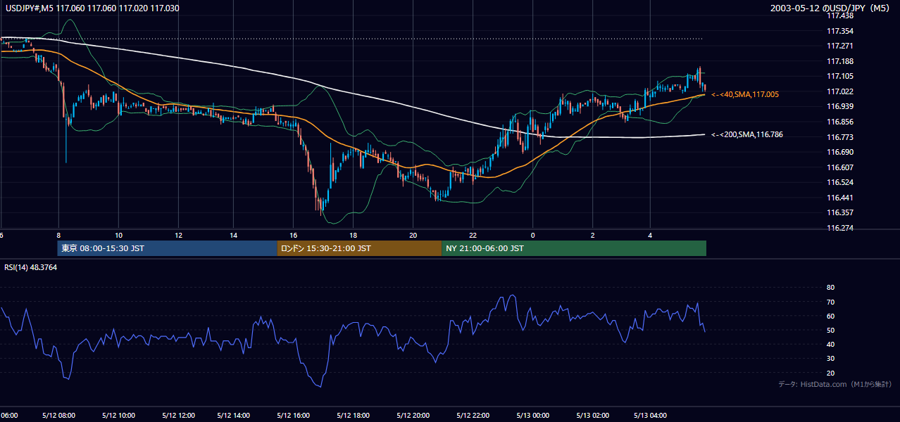Click the 5/12 20:00 time axis label
Viewport: 900px width, 422px height.
coord(413,415)
